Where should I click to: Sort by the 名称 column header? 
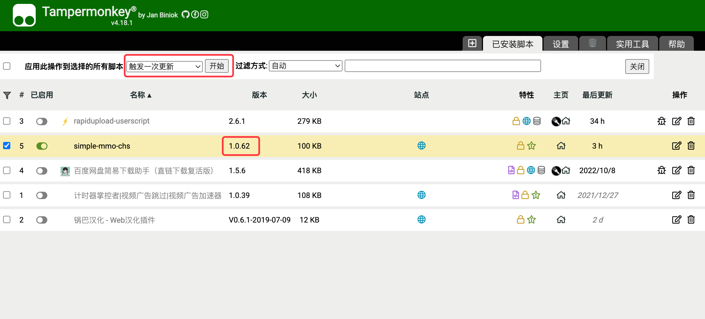141,95
